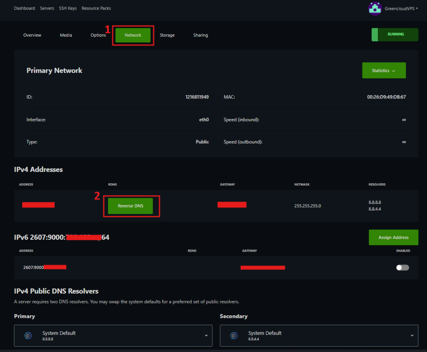Open the Primary DNS resolver dropdown
The width and height of the screenshot is (427, 352).
pos(113,336)
